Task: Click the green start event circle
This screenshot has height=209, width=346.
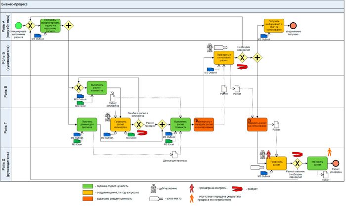Action: point(19,25)
